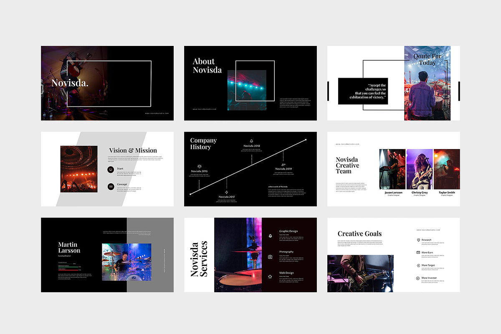Click the bell icon beside Graphic Design

(x=270, y=236)
